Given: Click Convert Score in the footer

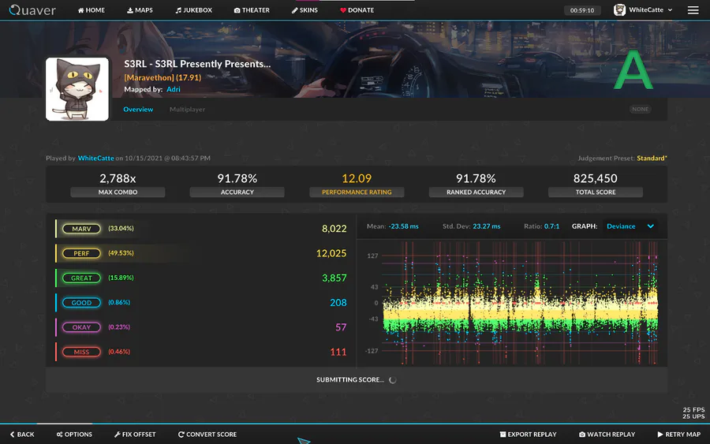Looking at the screenshot, I should [207, 435].
